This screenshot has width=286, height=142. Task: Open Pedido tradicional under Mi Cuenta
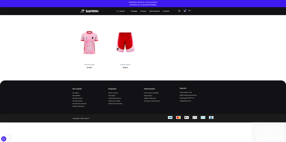(78, 106)
